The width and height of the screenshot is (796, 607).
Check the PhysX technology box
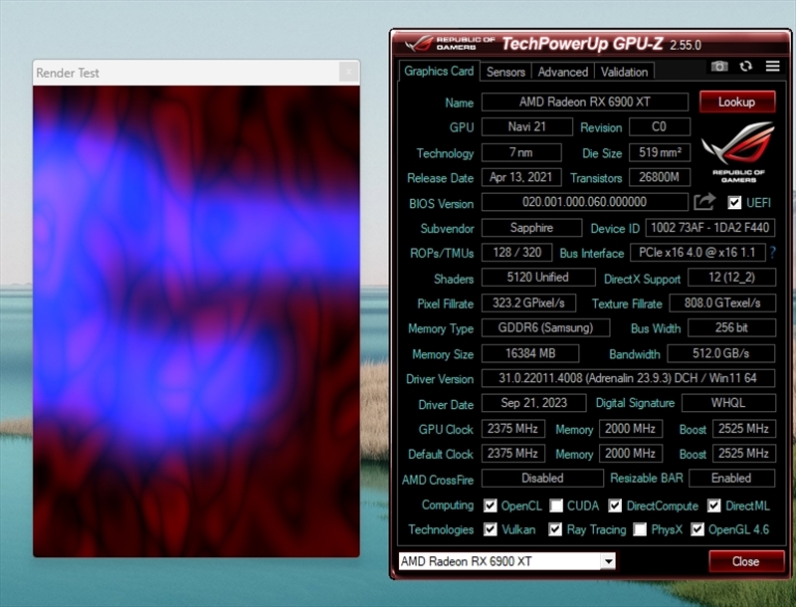click(x=641, y=529)
